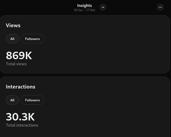Click the 18 Dec – 17 Mar date range
Viewport: 171px width, 137px height.
85,10
